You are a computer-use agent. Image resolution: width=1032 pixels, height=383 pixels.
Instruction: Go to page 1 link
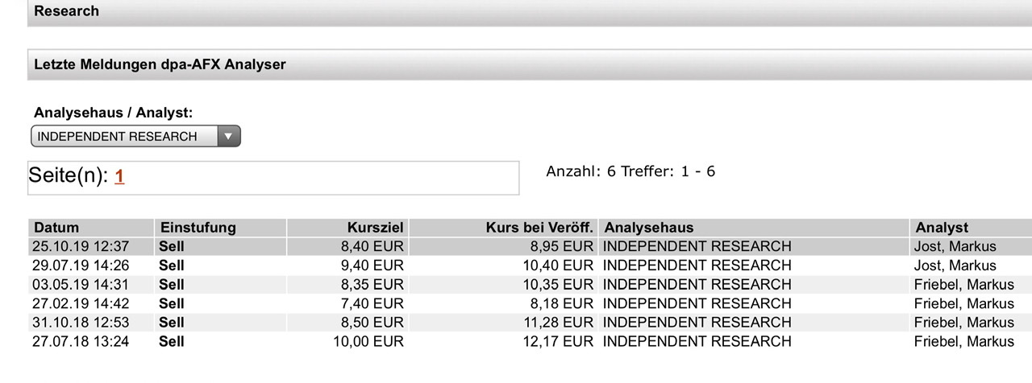pyautogui.click(x=119, y=177)
